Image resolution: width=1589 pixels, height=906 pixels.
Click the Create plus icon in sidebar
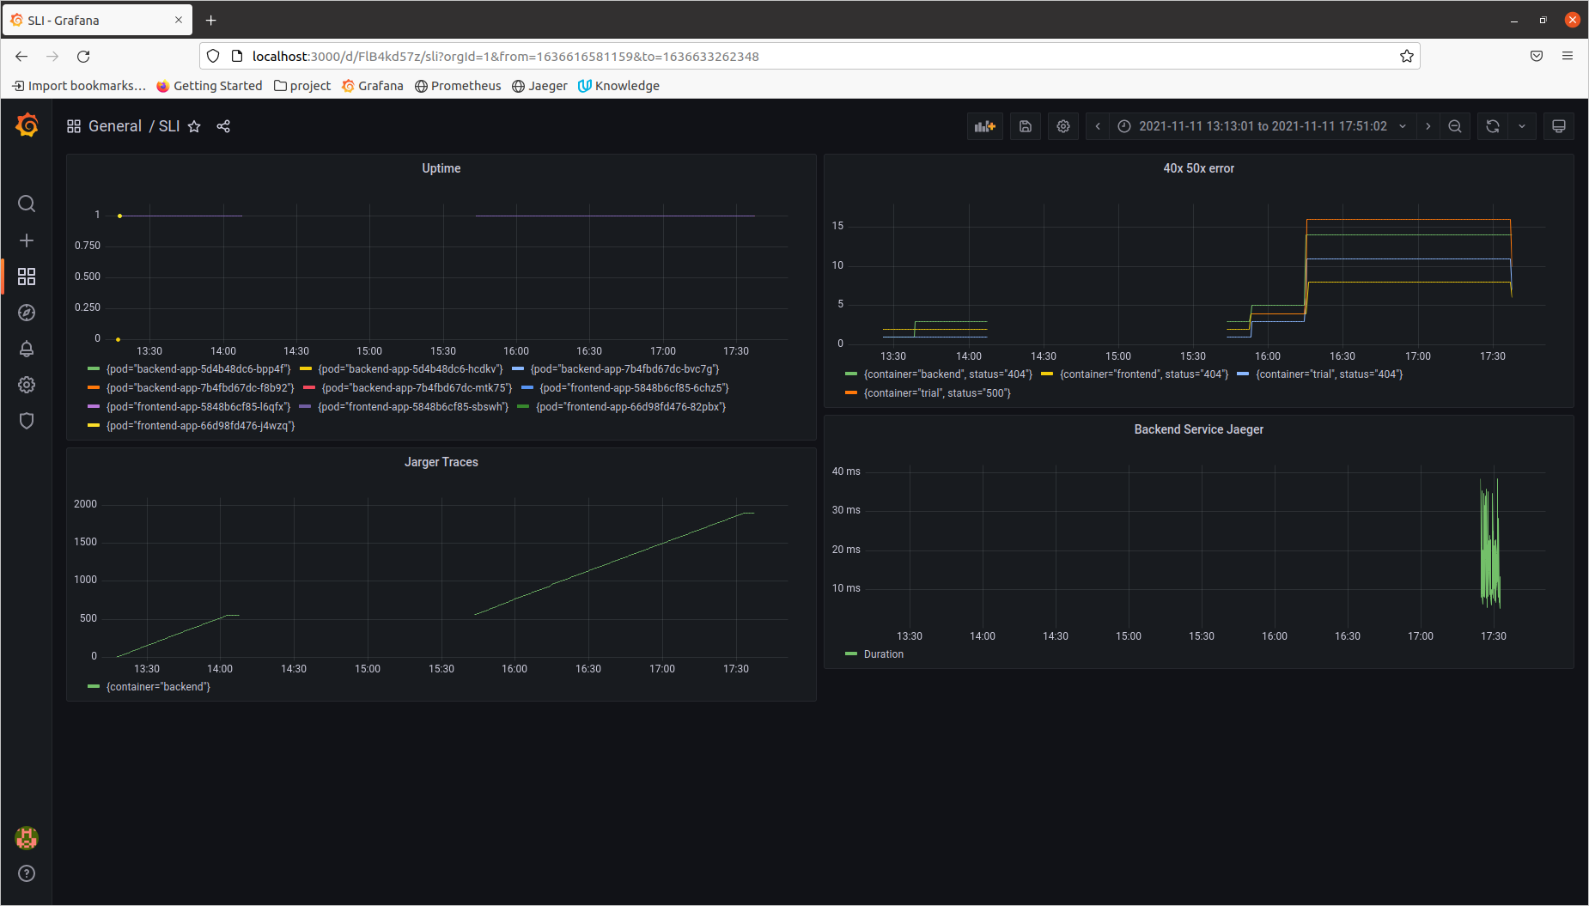27,240
